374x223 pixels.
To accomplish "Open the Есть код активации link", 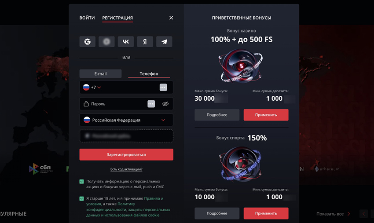I will click(126, 169).
